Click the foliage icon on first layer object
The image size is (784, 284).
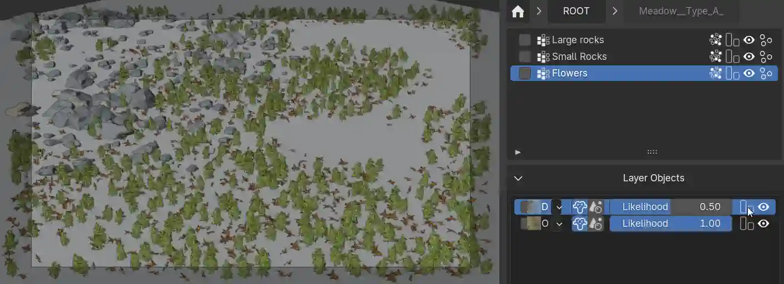(580, 207)
